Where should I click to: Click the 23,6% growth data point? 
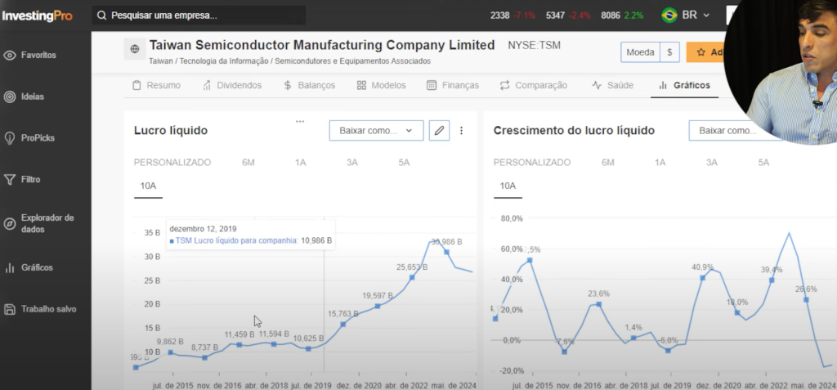[599, 304]
